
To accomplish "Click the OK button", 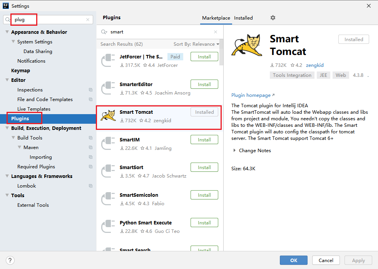I will [x=293, y=260].
